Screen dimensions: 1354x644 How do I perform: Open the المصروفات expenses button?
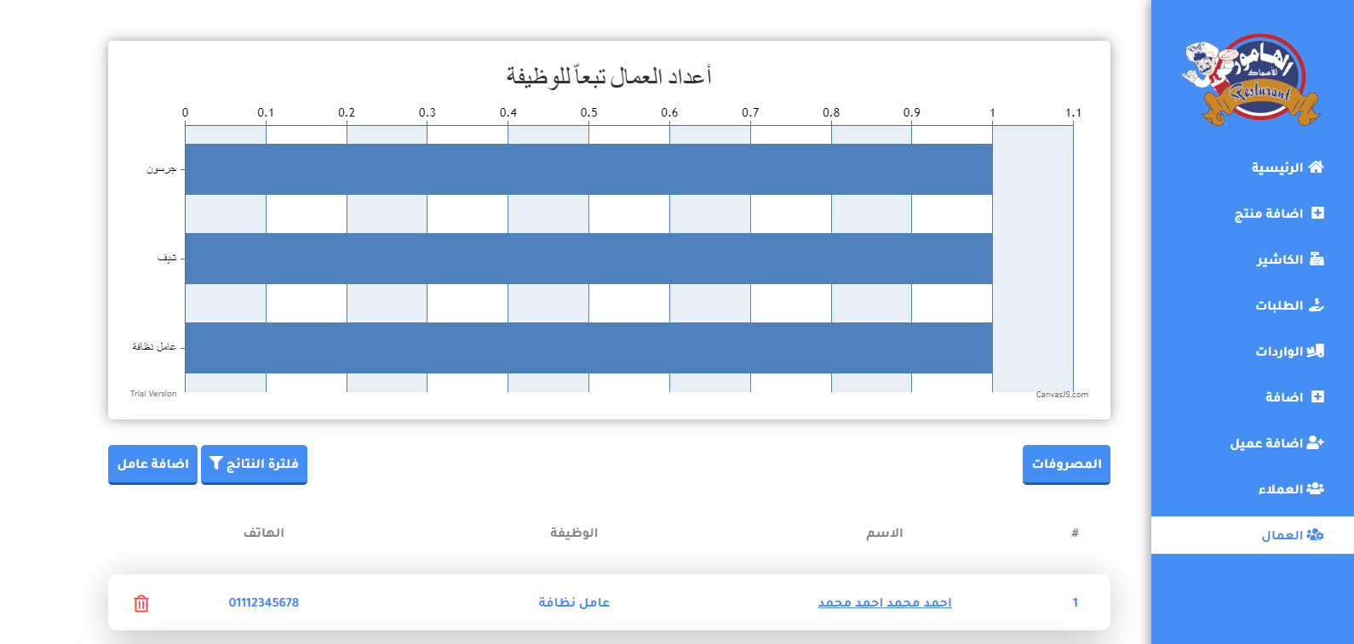click(x=1066, y=464)
